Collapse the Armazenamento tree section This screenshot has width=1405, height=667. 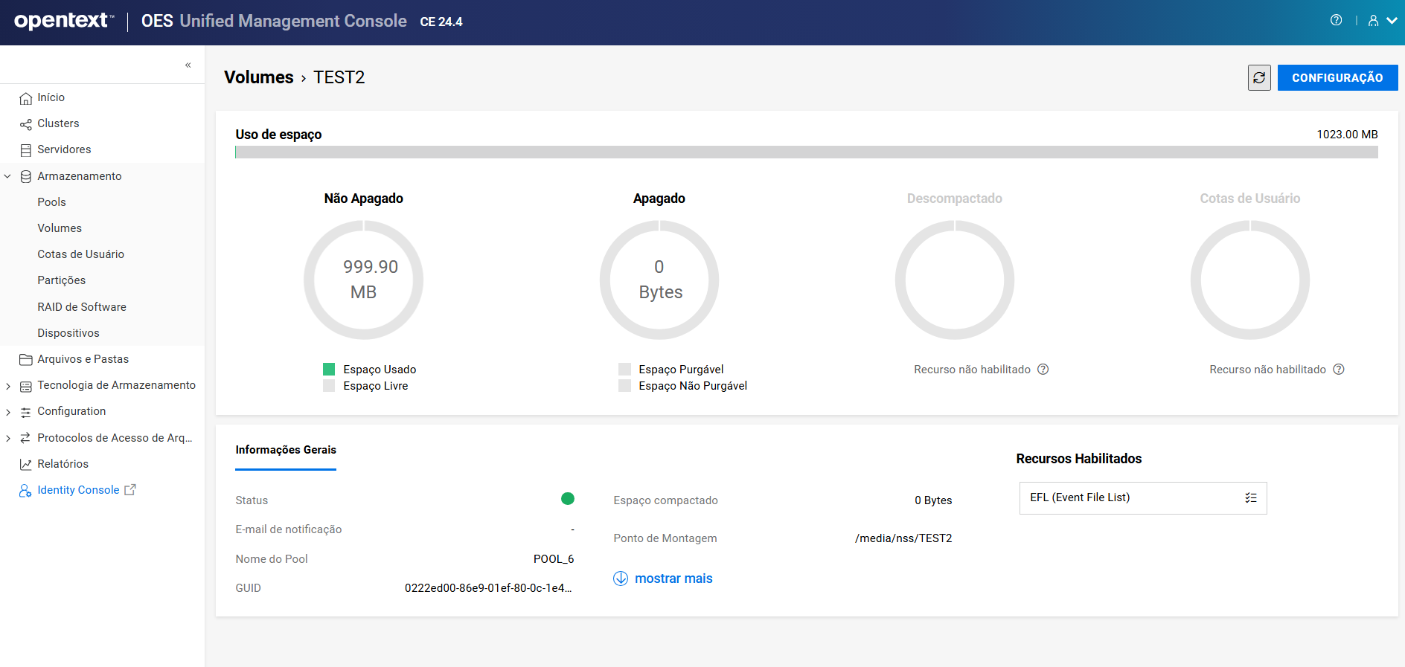tap(7, 176)
